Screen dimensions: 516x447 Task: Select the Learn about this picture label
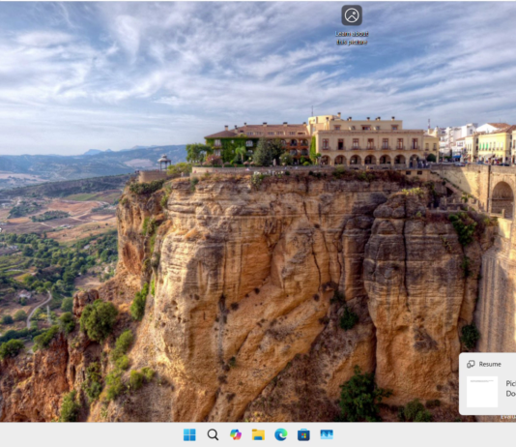pos(352,38)
